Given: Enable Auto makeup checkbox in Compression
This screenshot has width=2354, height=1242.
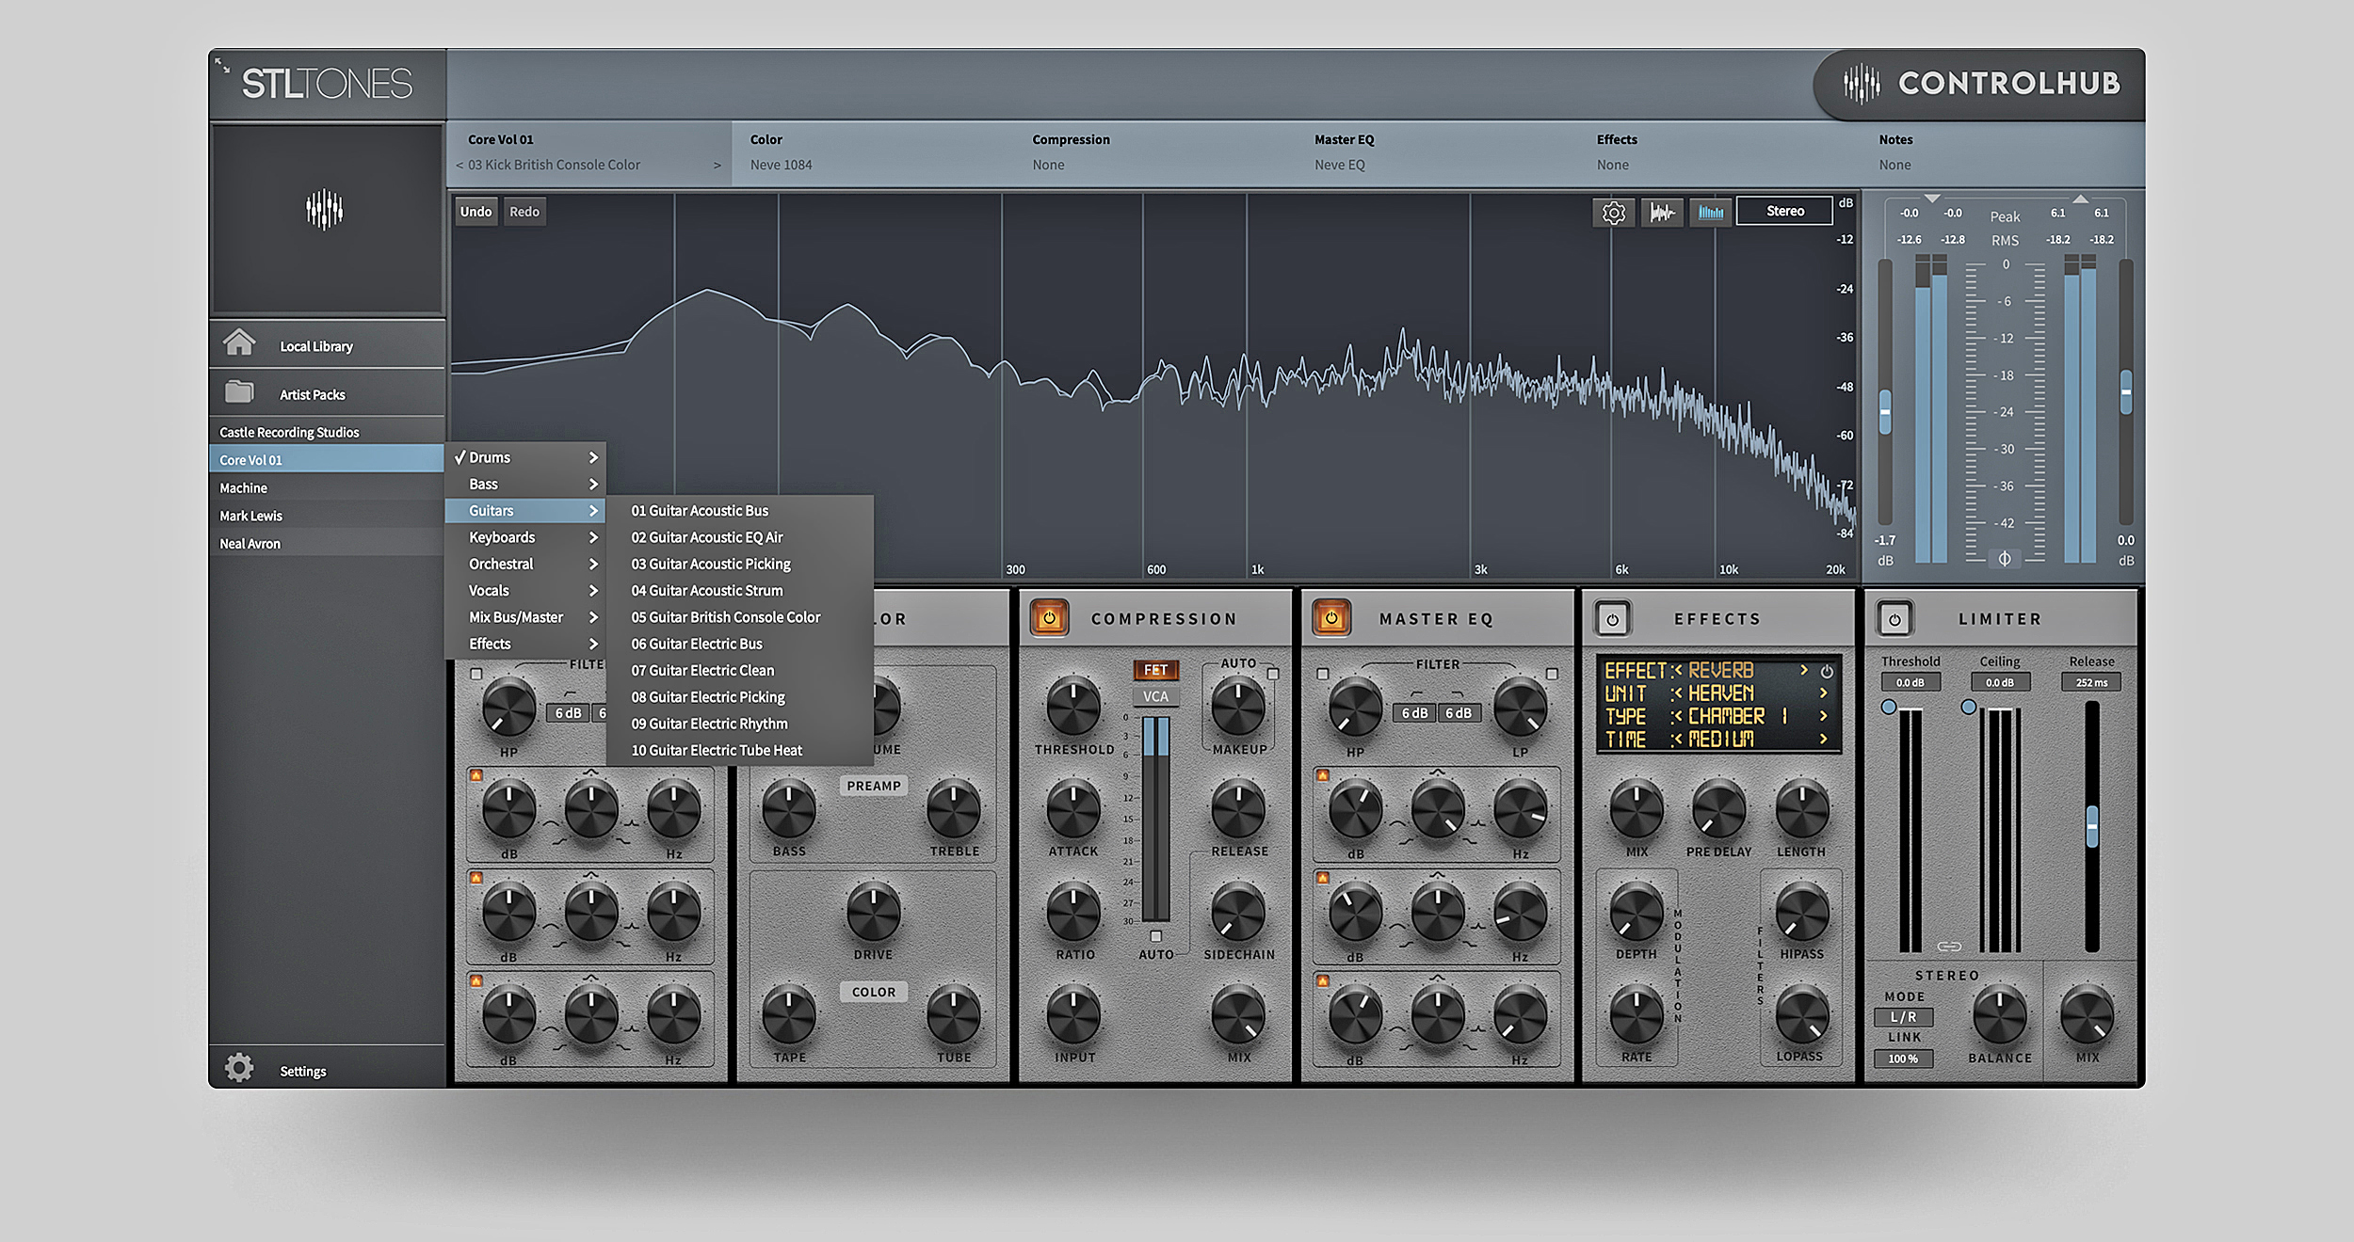Looking at the screenshot, I should click(x=1273, y=674).
